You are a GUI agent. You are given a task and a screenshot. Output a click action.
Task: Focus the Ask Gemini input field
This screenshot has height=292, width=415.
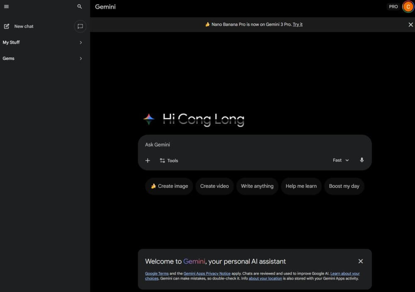(255, 145)
